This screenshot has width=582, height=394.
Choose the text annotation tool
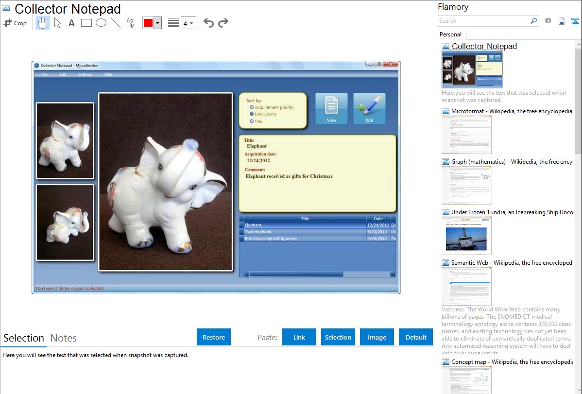pyautogui.click(x=71, y=23)
